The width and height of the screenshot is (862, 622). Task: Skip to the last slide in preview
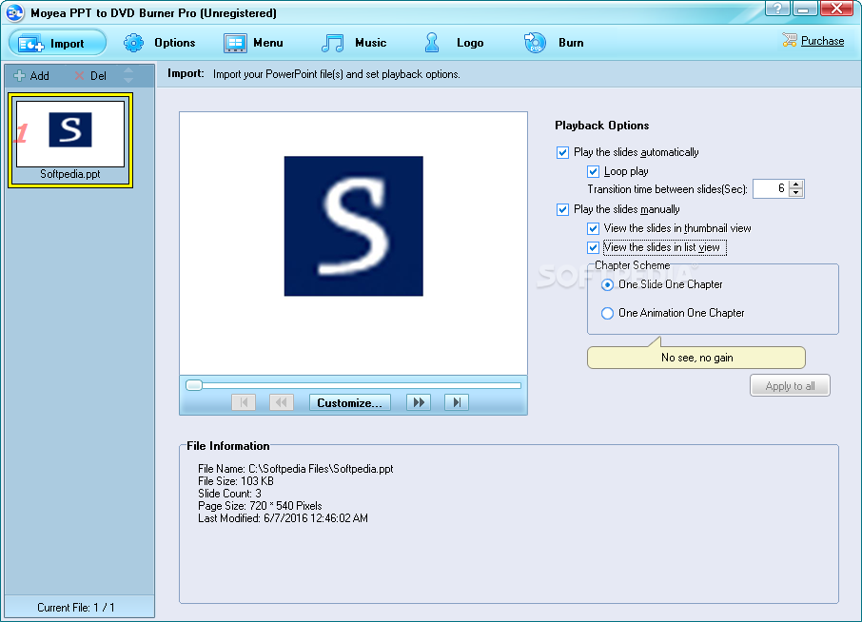pyautogui.click(x=457, y=402)
